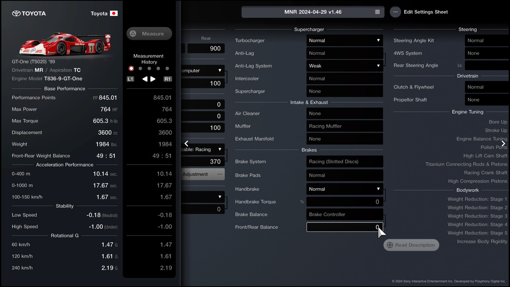Screen dimensions: 510x287
Task: Click the Toyota logo in the header
Action: point(29,14)
